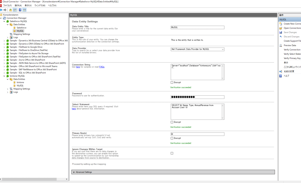The width and height of the screenshot is (301, 183).
Task: Open the ウィンドウ(W) menu
Action: pos(40,6)
